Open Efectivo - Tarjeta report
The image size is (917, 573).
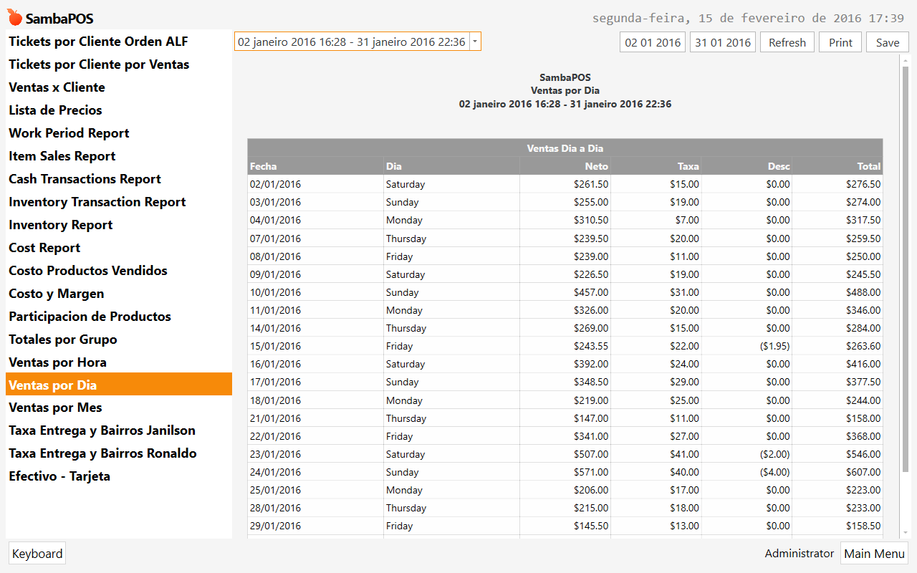click(59, 476)
